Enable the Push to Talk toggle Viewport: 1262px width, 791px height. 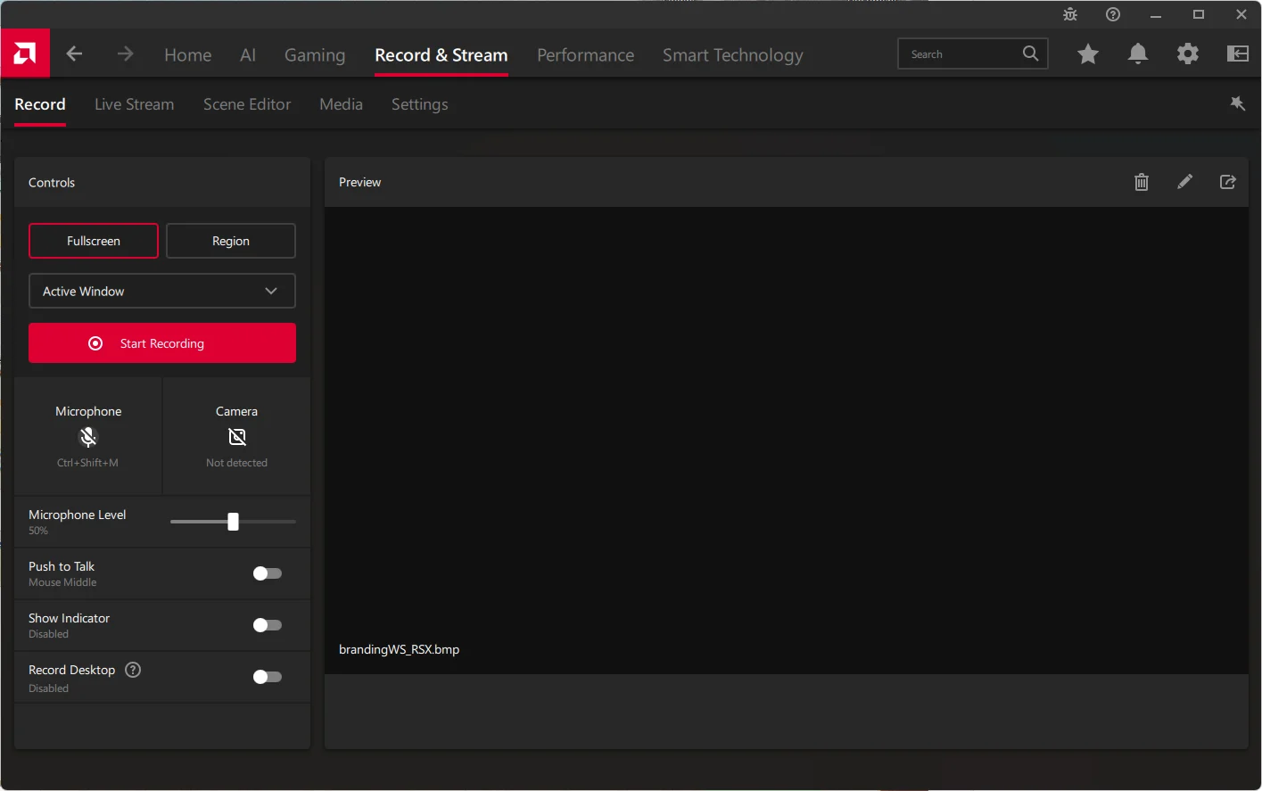[x=267, y=573]
